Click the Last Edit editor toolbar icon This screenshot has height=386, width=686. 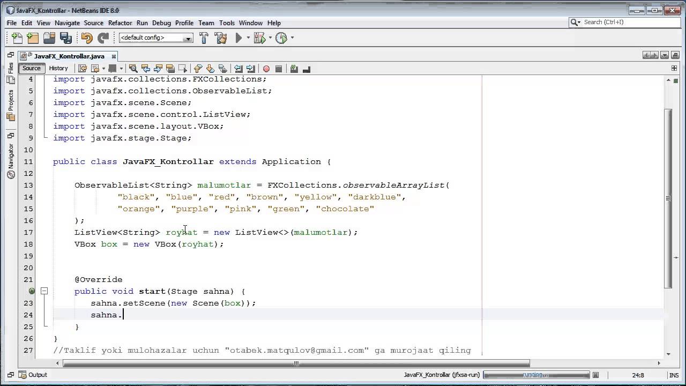(82, 69)
